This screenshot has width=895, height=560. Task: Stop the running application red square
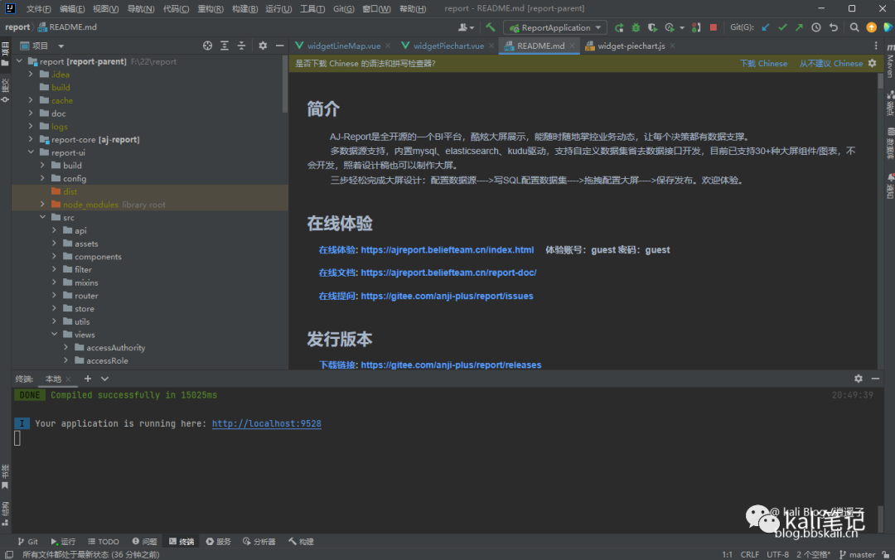tap(714, 27)
